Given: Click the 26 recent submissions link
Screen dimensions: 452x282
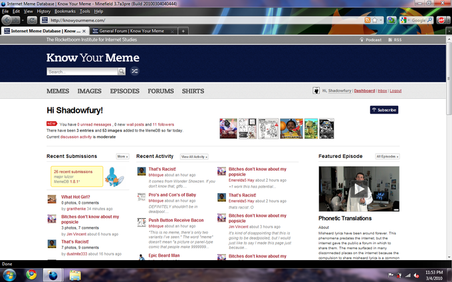Looking at the screenshot, I should pos(73,172).
